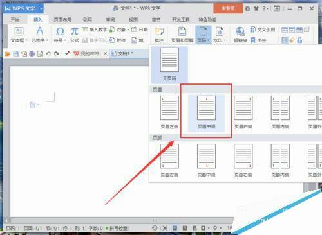The image size is (322, 235).
Task: Click the full-screen icon in status bar
Action: coord(165,228)
